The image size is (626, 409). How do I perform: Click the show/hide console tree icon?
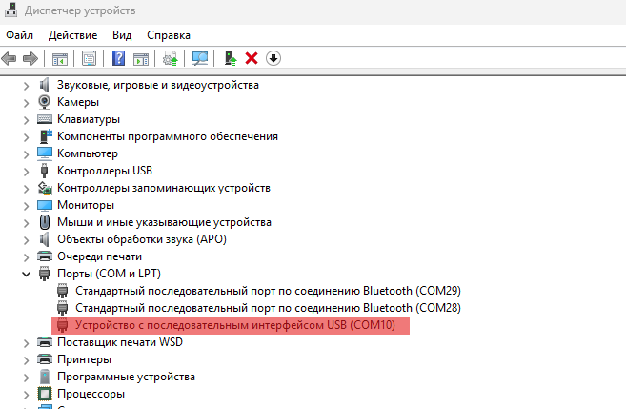coord(60,58)
